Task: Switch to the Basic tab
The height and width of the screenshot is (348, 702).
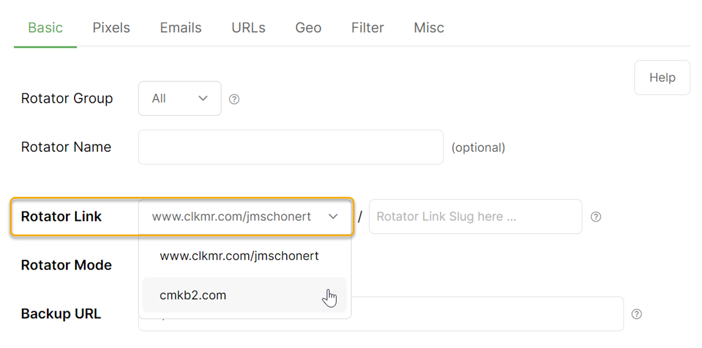Action: coord(45,28)
